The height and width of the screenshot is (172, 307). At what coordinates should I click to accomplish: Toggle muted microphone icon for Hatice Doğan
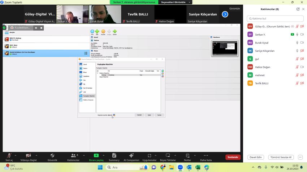pos(297,67)
